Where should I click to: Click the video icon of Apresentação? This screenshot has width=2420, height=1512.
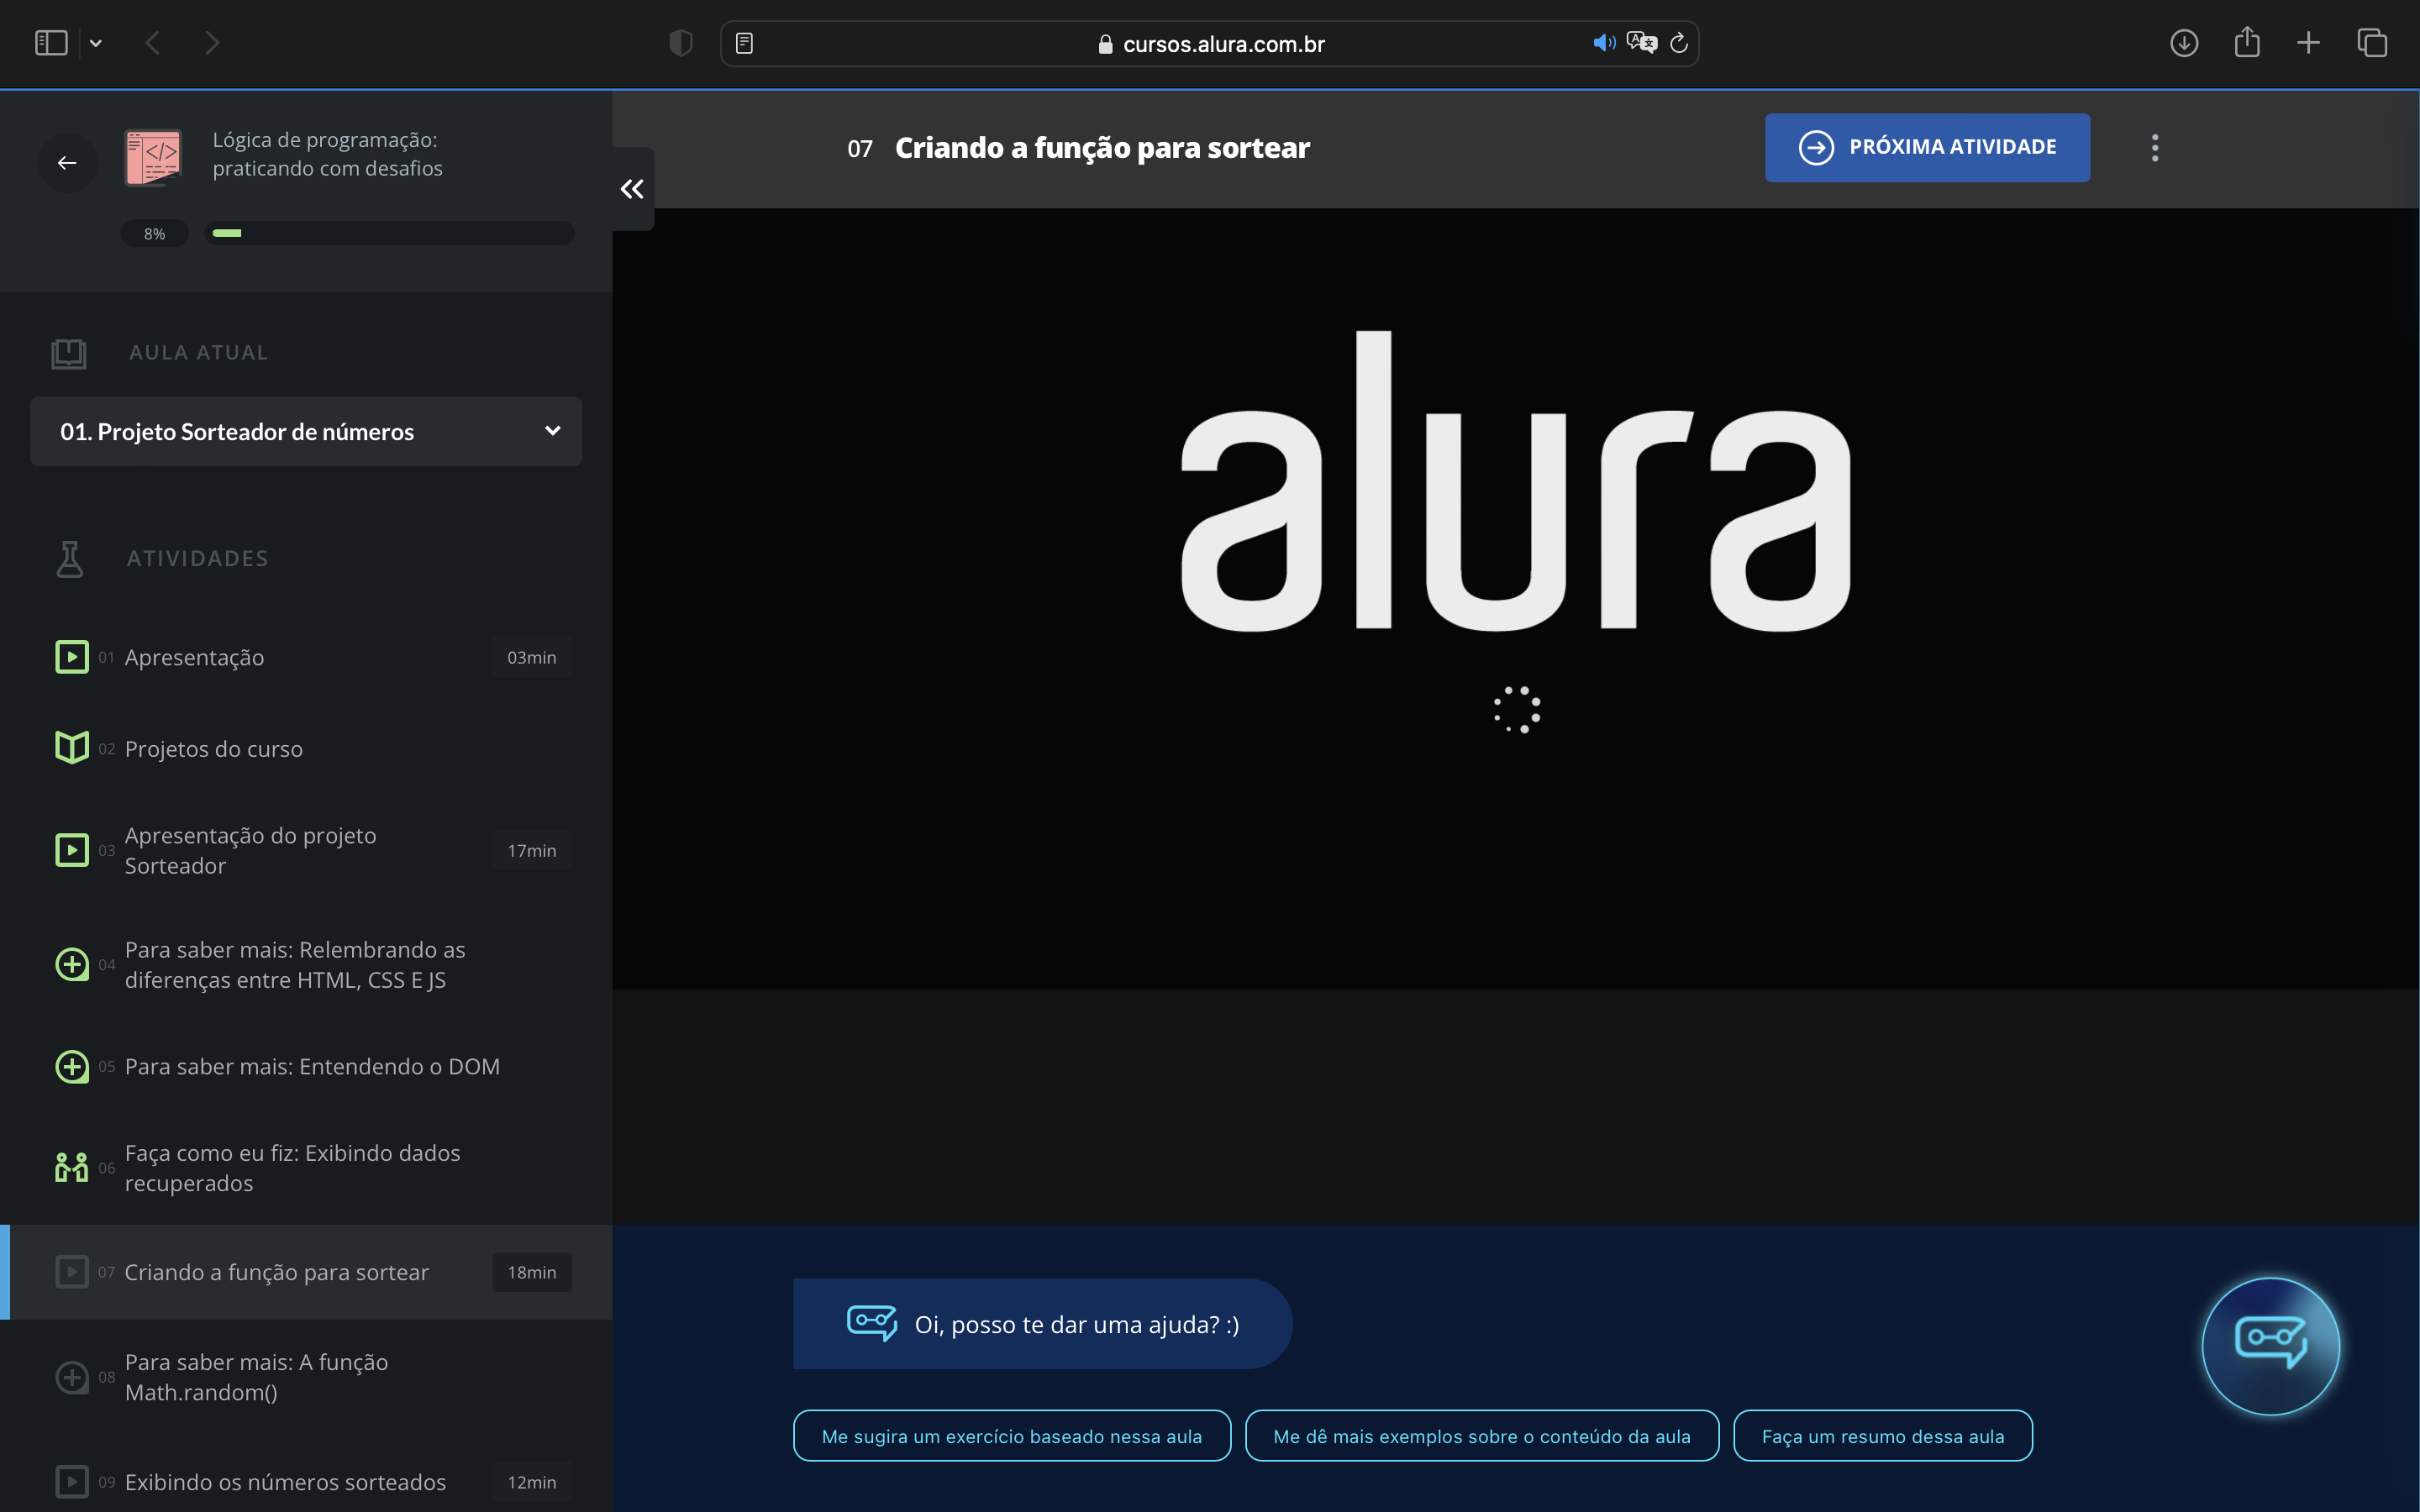pos(71,657)
